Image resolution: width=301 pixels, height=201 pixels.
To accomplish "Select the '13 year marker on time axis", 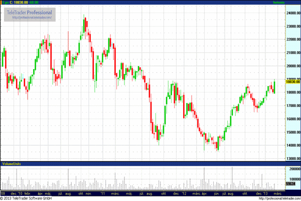I will pos(265,192).
